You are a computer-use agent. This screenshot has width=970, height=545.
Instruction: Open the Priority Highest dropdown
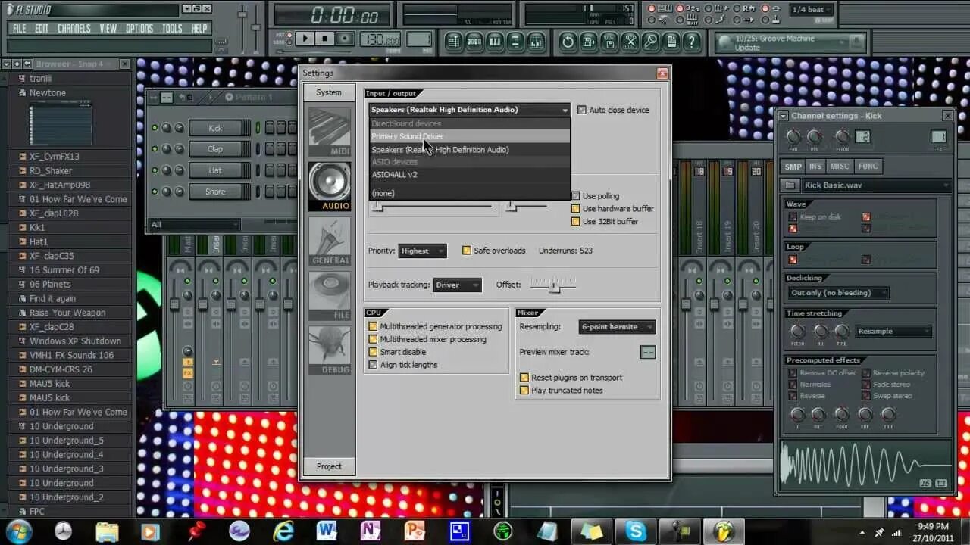(422, 251)
